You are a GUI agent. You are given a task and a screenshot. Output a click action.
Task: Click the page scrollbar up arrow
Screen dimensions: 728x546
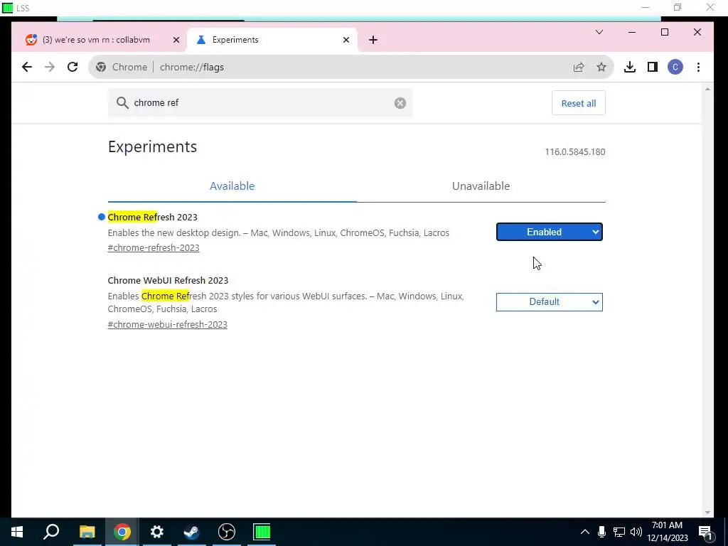(707, 89)
